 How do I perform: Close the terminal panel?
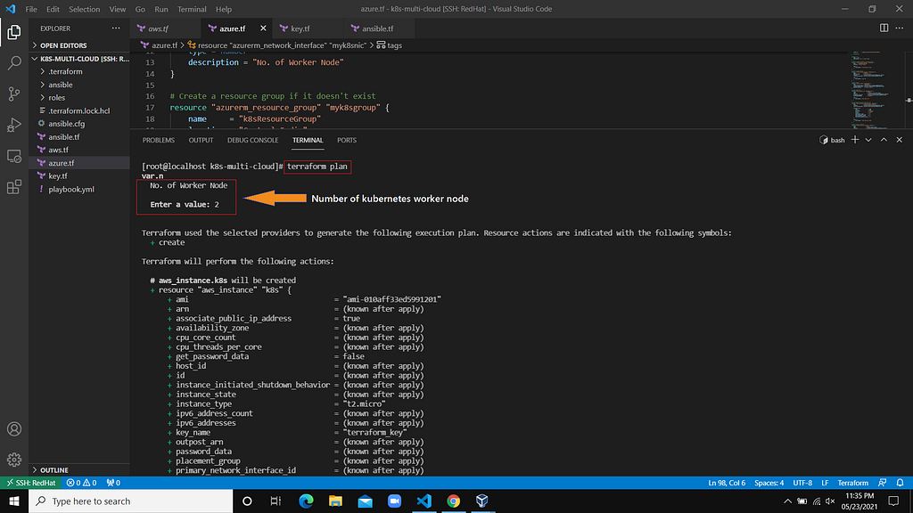(899, 140)
